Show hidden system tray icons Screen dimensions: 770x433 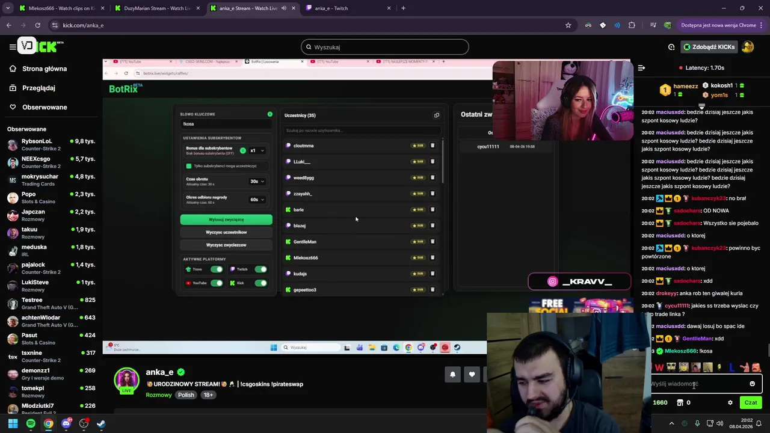(672, 423)
